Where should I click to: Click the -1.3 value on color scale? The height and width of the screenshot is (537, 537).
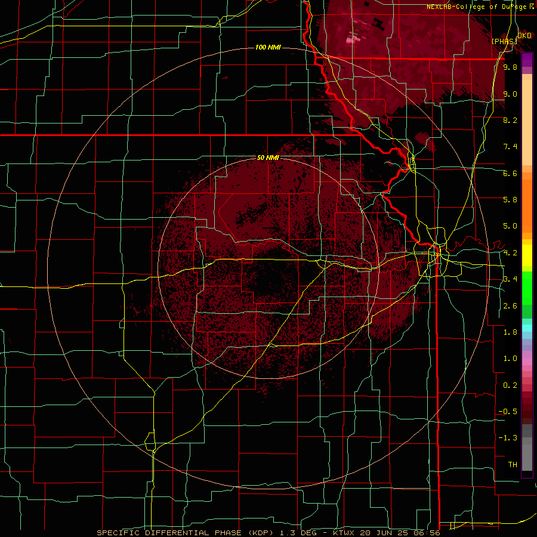[508, 438]
